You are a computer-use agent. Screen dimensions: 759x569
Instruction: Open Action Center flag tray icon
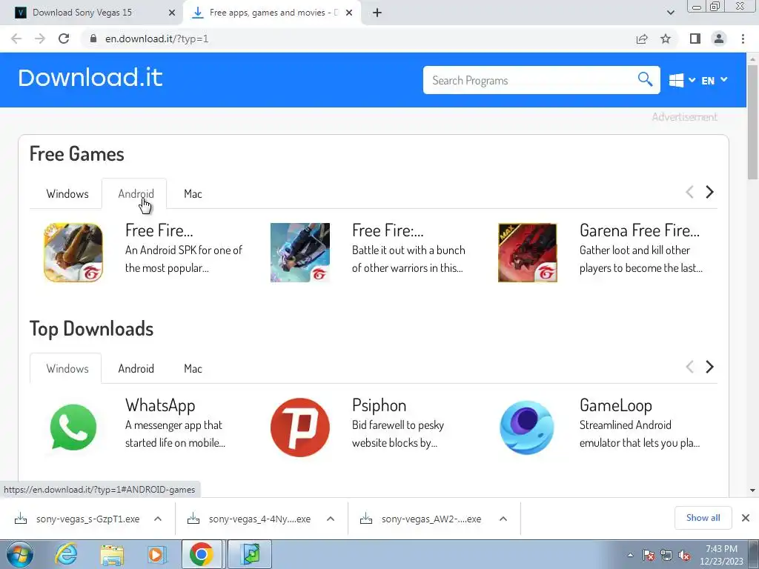(649, 555)
